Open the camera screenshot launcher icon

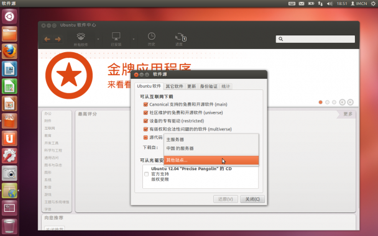9,173
